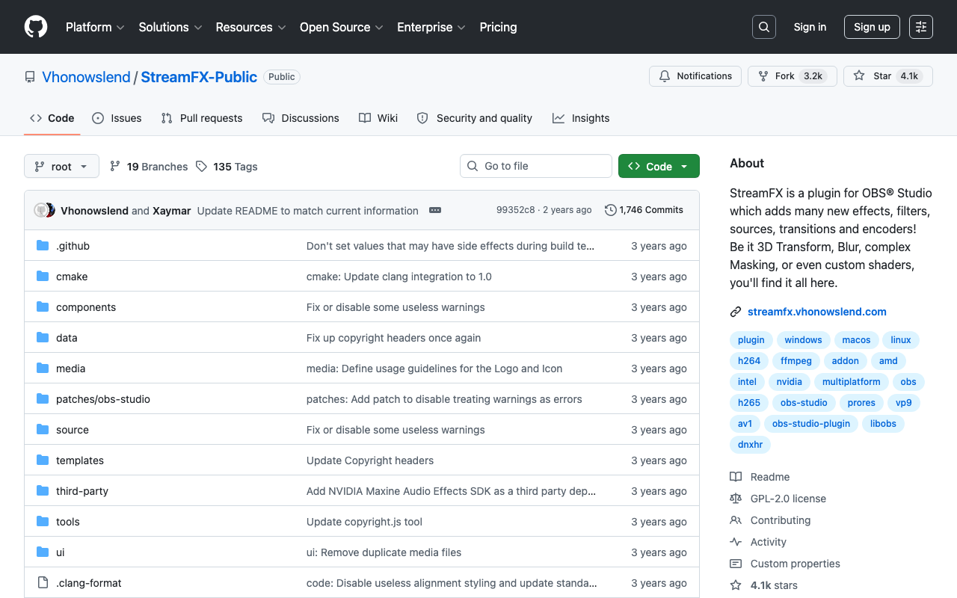Go to the GitHub home logo
Image resolution: width=957 pixels, height=598 pixels.
(x=36, y=27)
